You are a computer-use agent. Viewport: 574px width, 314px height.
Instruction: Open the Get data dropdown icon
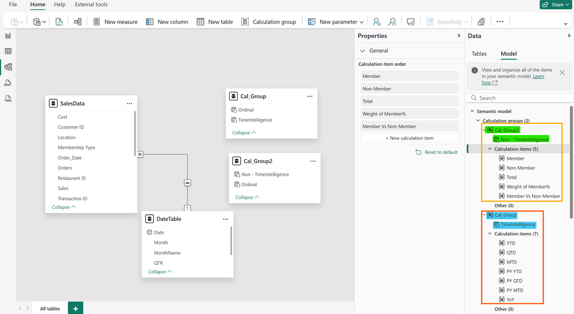tap(39, 22)
